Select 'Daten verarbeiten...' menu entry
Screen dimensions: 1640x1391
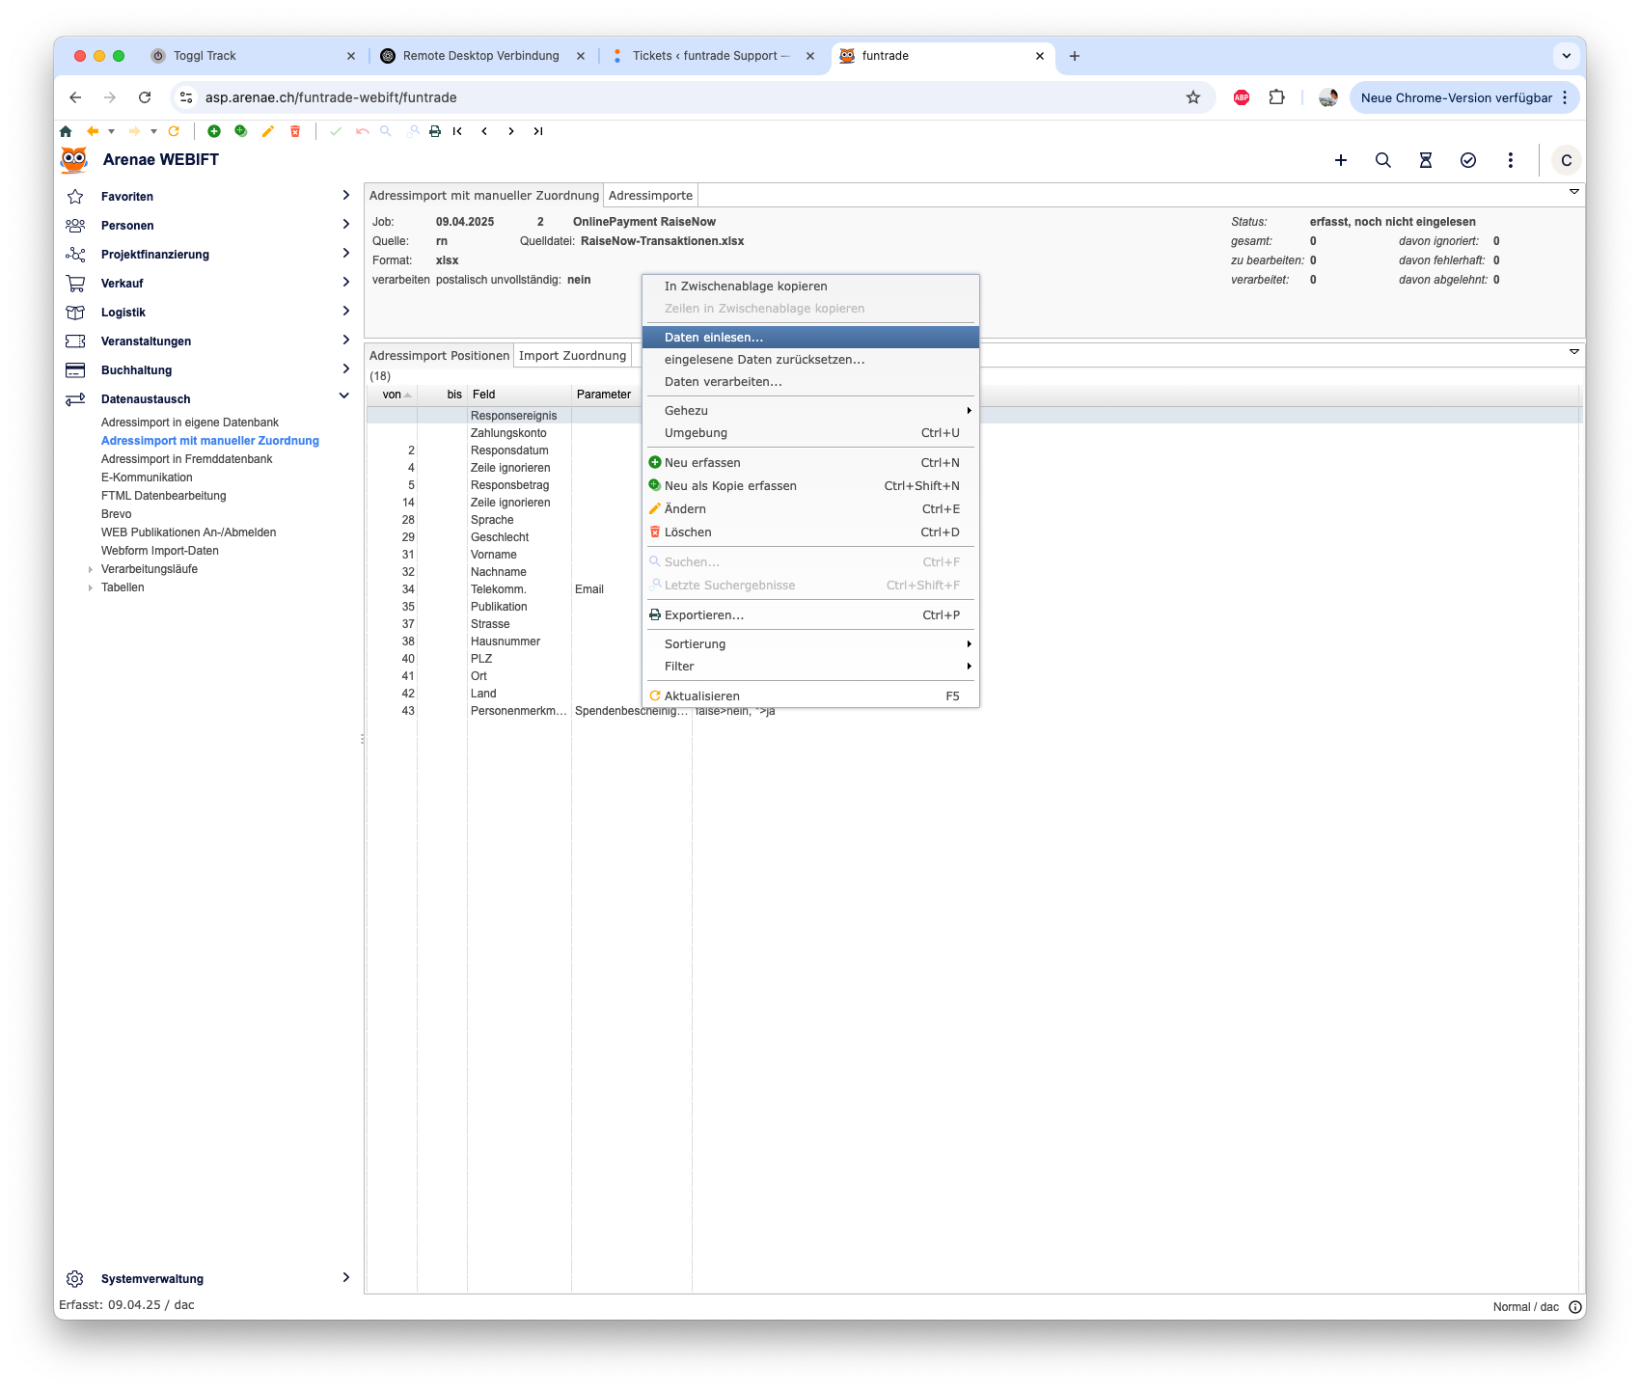[x=724, y=382]
